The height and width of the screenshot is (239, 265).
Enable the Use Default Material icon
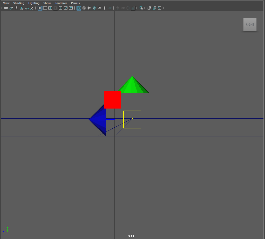89,8
